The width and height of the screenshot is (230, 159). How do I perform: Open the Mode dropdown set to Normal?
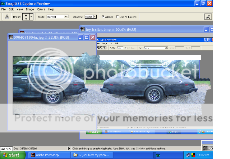57,17
